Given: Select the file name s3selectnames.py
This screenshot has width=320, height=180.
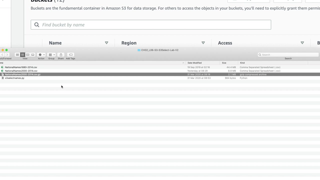Looking at the screenshot, I should [x=15, y=78].
